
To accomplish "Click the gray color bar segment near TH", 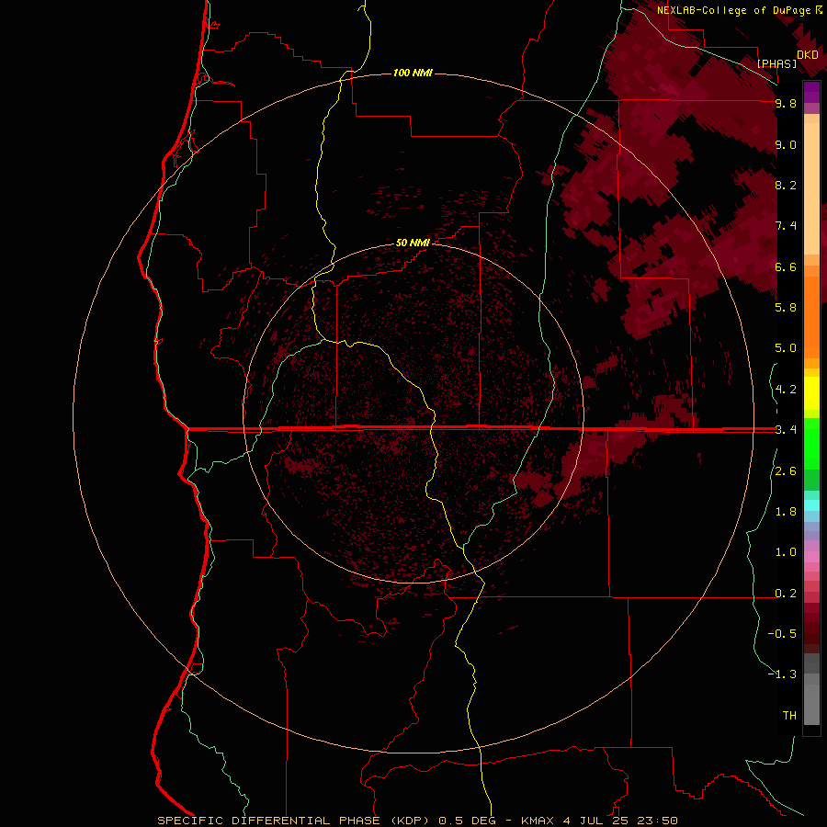I will click(x=811, y=704).
